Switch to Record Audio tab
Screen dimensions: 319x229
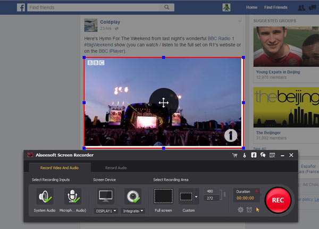tap(116, 168)
